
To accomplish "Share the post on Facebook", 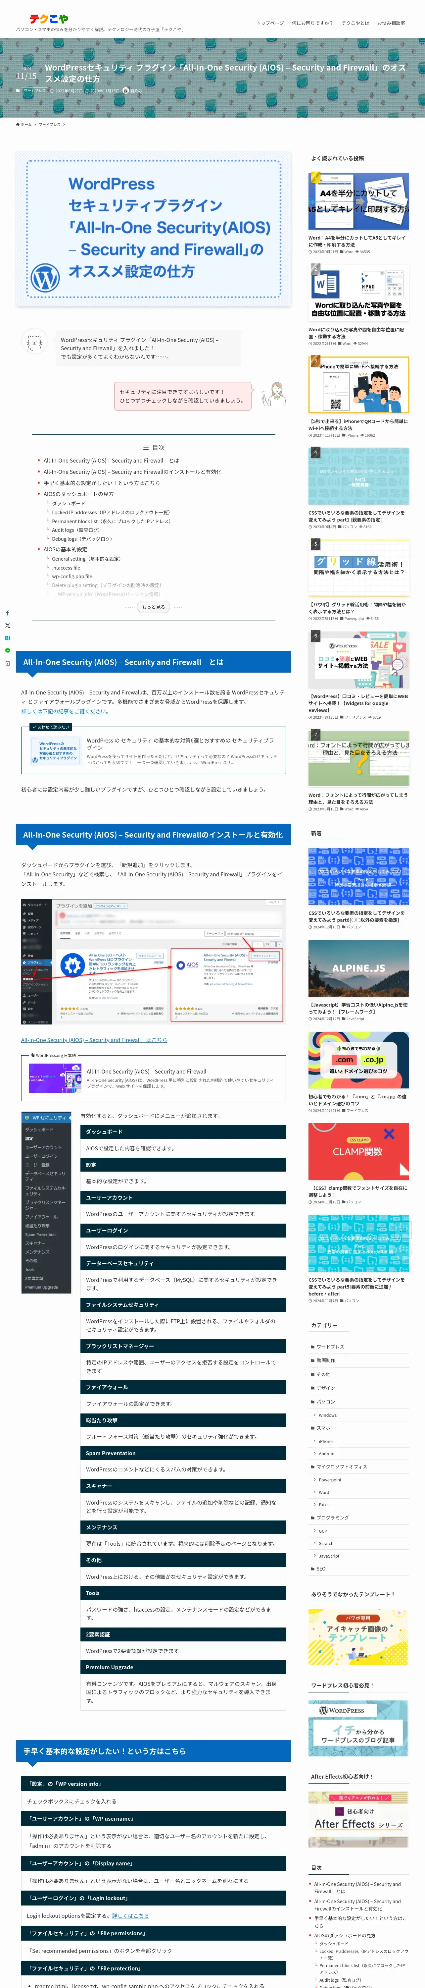I will coord(8,613).
